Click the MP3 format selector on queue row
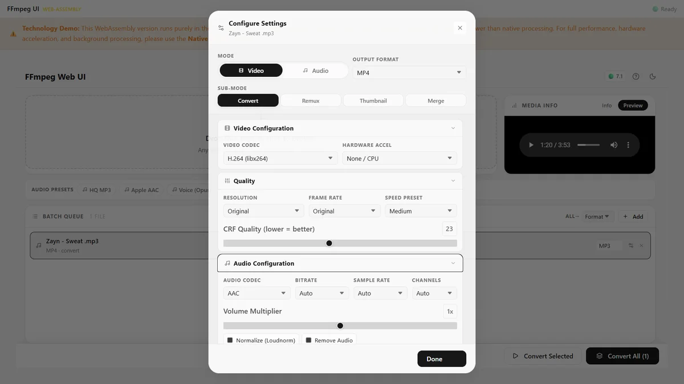This screenshot has width=684, height=384. (x=609, y=246)
